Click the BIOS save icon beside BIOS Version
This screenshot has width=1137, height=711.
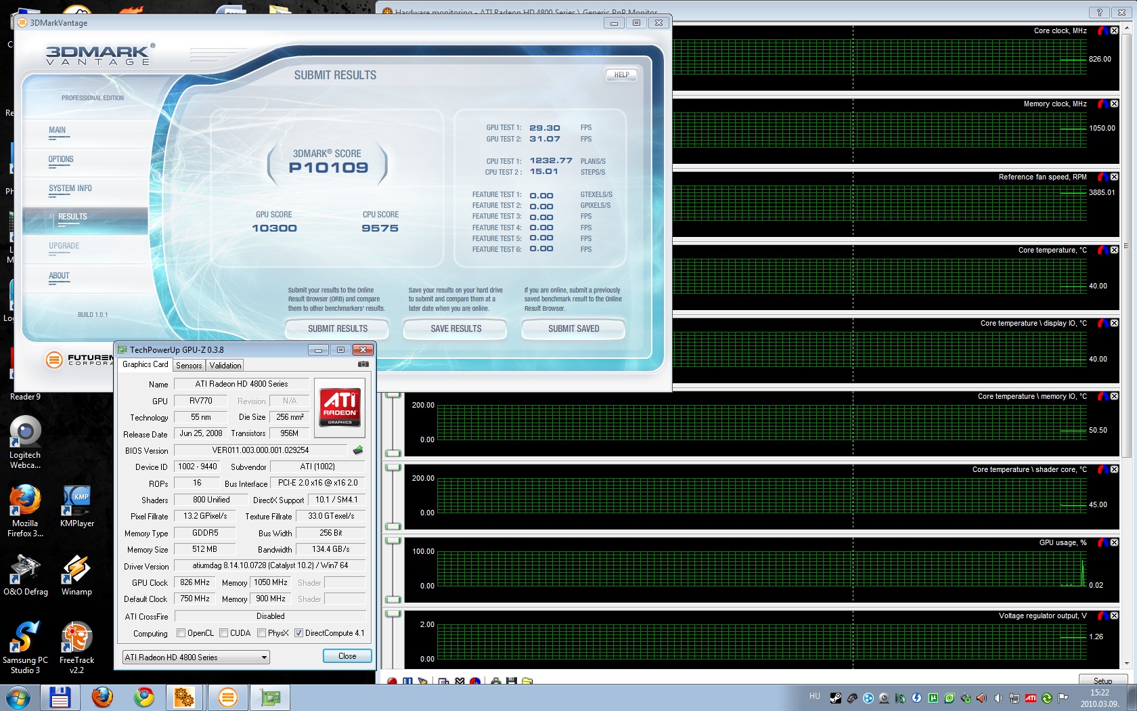coord(358,450)
